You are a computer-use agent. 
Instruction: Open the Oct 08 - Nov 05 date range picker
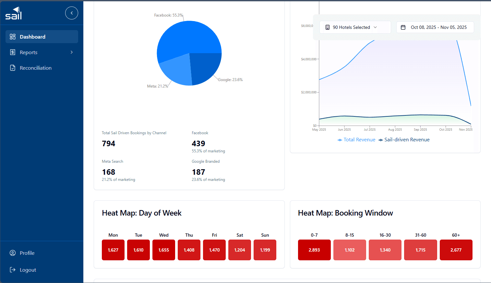click(435, 27)
